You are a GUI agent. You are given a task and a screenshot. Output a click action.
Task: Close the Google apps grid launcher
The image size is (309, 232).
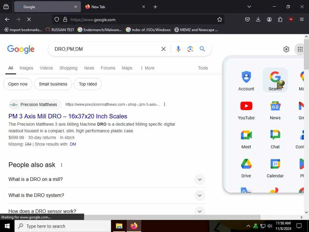300,49
